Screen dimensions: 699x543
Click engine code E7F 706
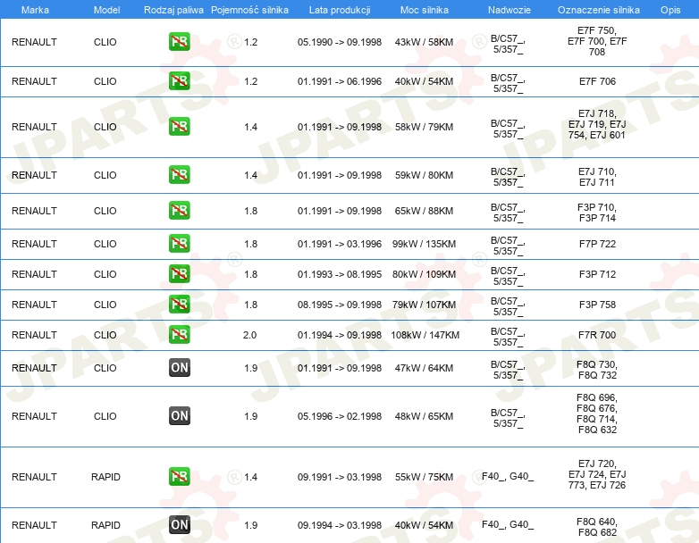tap(597, 81)
